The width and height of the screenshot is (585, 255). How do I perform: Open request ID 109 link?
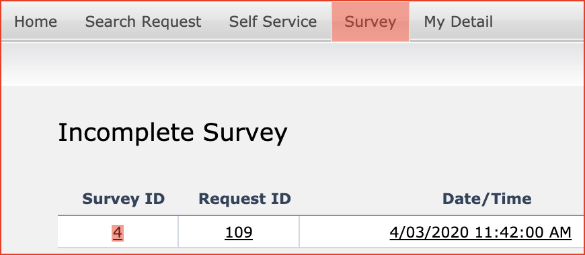pyautogui.click(x=239, y=233)
